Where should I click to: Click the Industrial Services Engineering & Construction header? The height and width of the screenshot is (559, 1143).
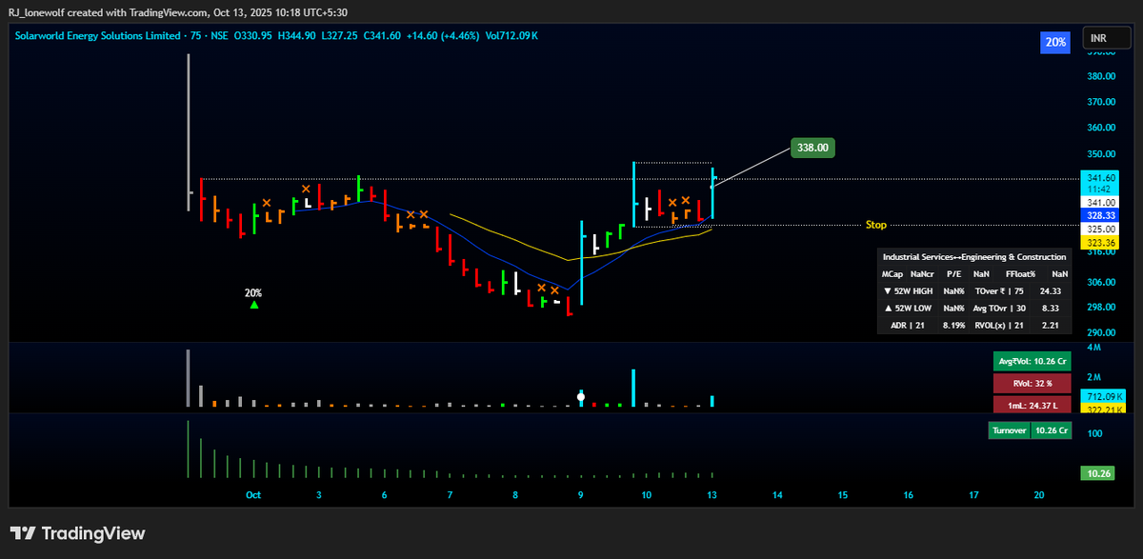pos(974,257)
